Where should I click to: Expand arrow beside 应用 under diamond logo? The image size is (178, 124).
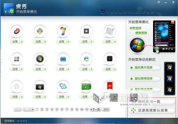(45, 42)
